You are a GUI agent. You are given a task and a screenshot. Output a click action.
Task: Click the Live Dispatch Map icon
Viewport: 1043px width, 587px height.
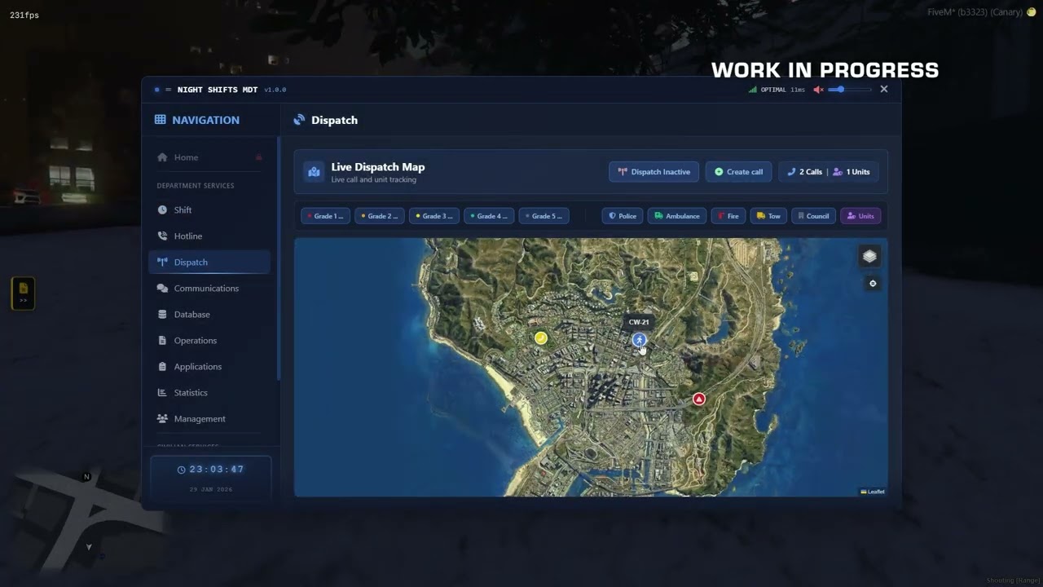[314, 171]
